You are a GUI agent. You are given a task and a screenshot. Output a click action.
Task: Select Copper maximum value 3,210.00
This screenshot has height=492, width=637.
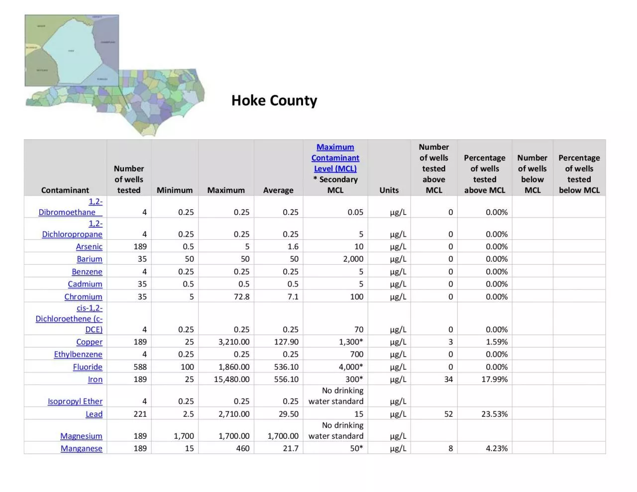tap(234, 342)
